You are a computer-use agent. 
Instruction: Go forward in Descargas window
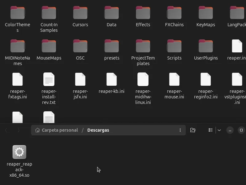point(18,130)
